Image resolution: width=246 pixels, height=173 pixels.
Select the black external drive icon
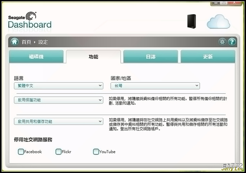tap(191, 21)
